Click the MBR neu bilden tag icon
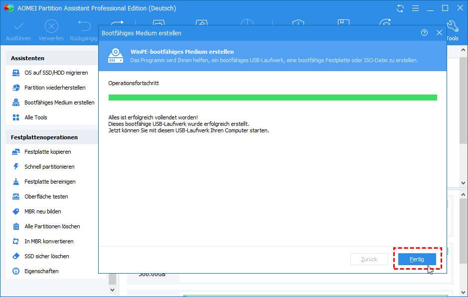 16,211
